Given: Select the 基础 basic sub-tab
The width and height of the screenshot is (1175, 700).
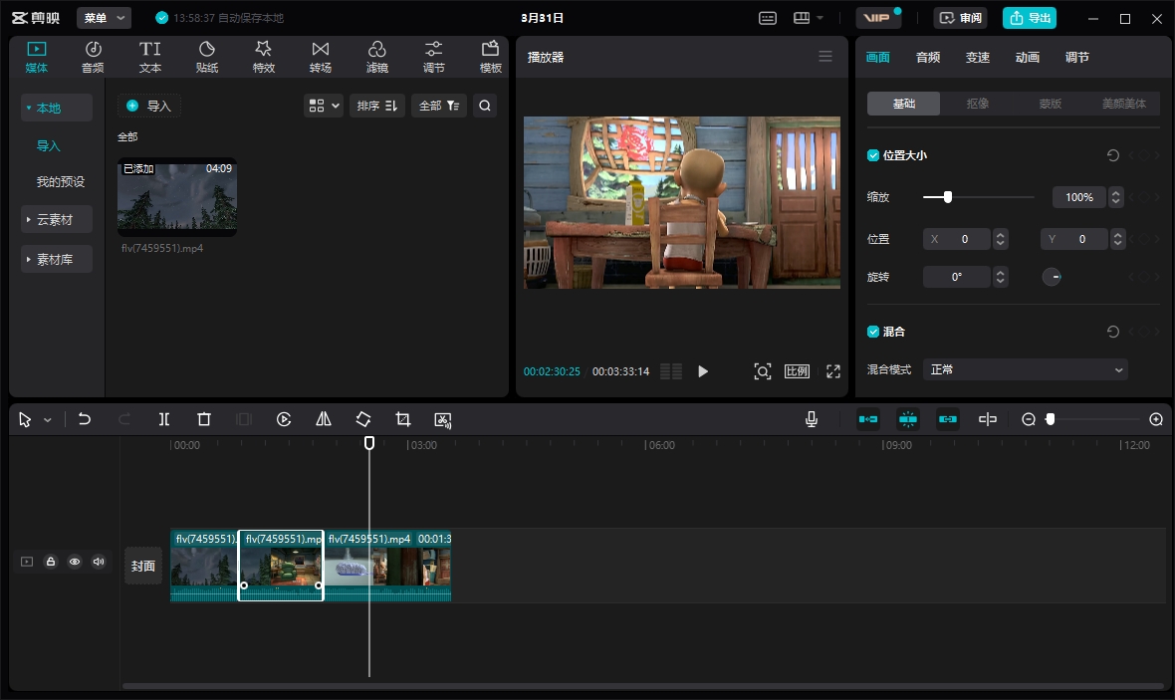Looking at the screenshot, I should tap(904, 104).
